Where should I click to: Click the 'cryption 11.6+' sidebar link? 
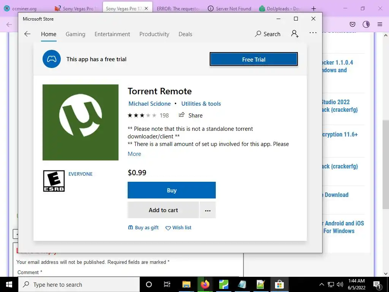click(340, 134)
